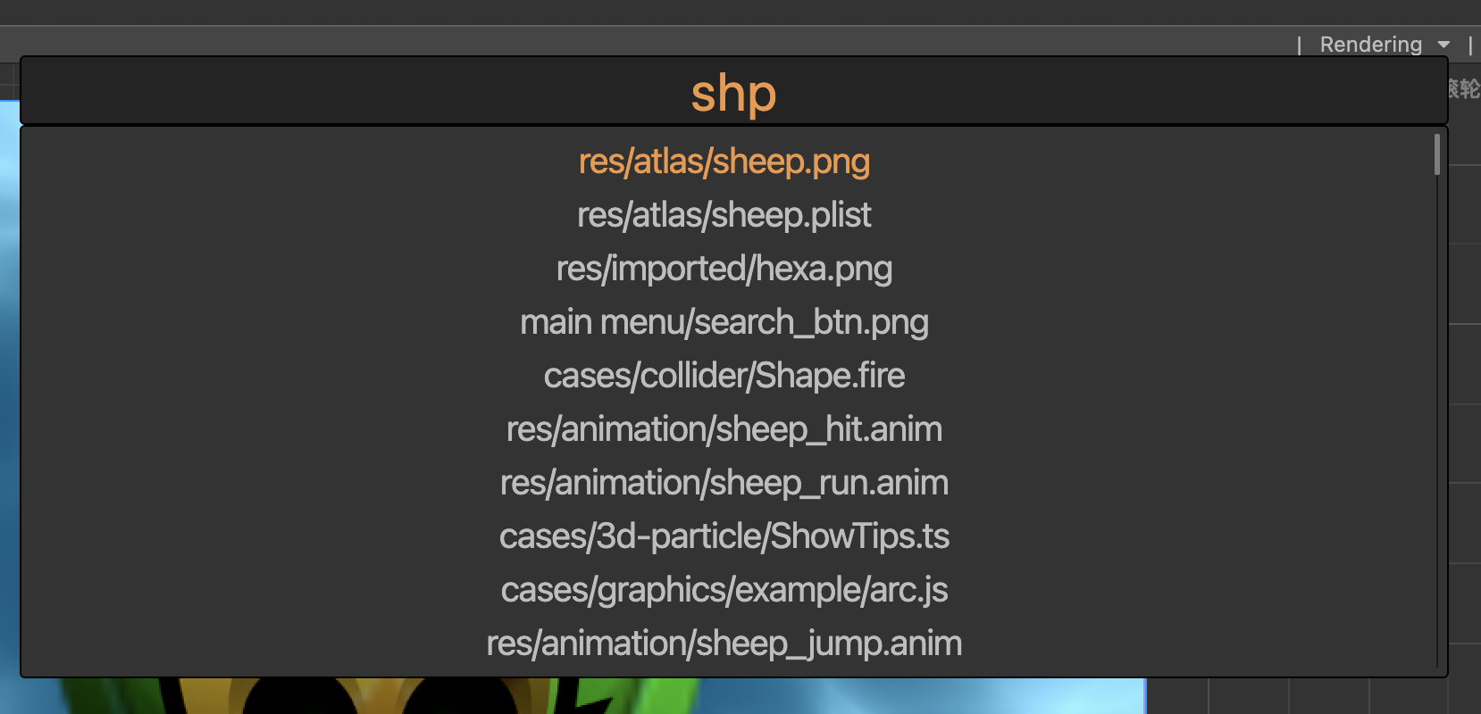Open the sheep_jump.anim animation result
Viewport: 1481px width, 714px height.
tap(724, 643)
